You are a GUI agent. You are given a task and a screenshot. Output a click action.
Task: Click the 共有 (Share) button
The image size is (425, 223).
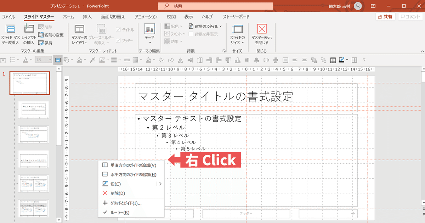click(x=385, y=17)
